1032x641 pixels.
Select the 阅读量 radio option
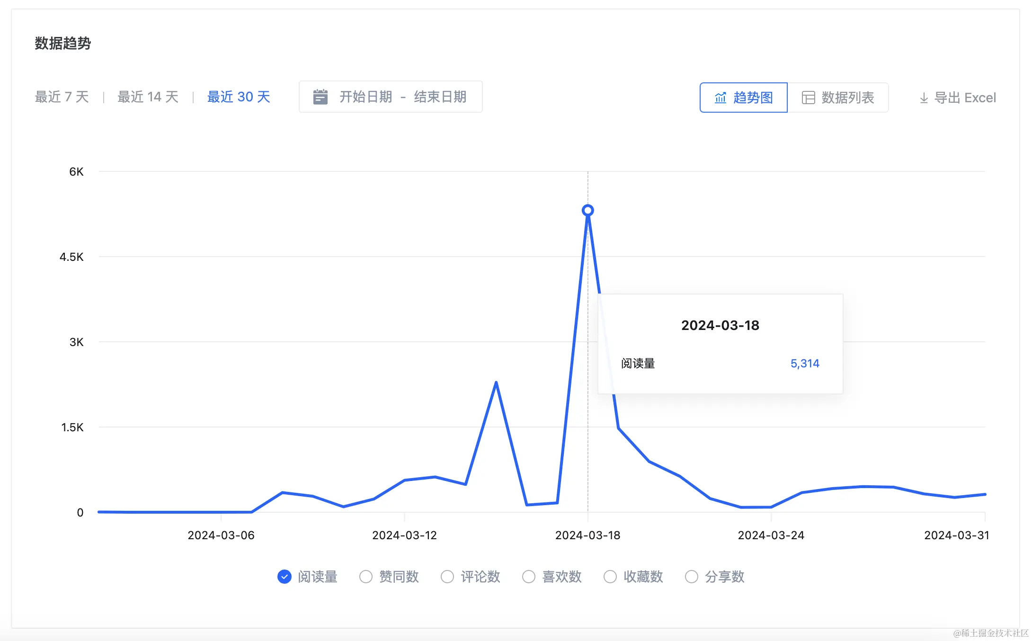point(285,577)
